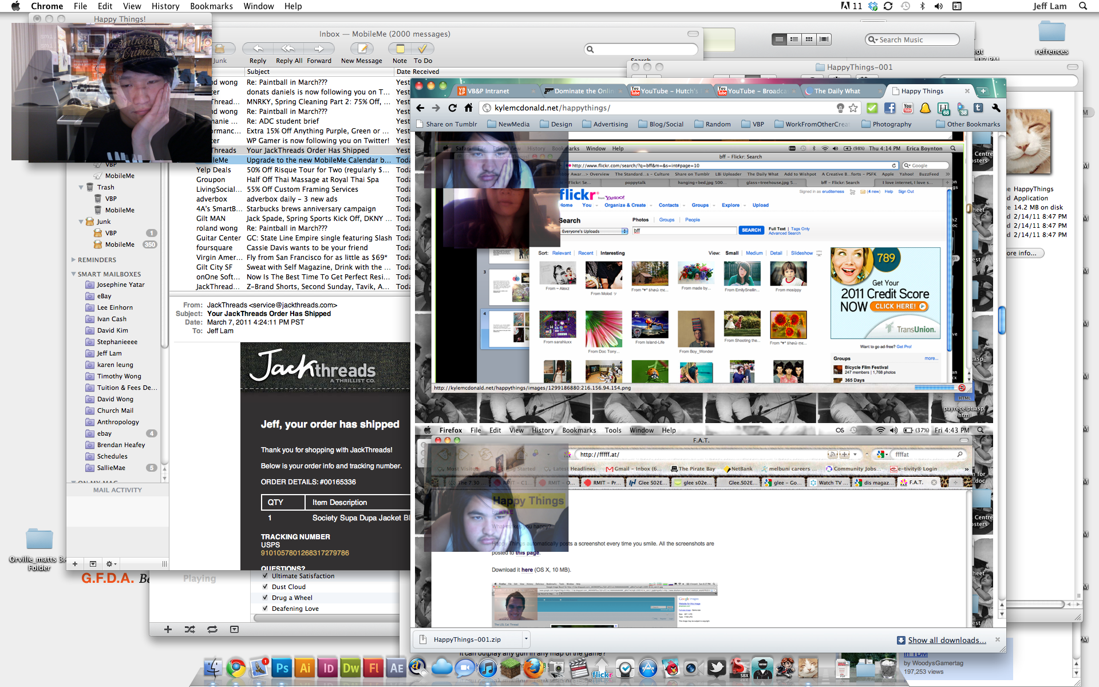The image size is (1099, 687).
Task: Switch to YouTube – Hutch's tab
Action: tap(669, 91)
